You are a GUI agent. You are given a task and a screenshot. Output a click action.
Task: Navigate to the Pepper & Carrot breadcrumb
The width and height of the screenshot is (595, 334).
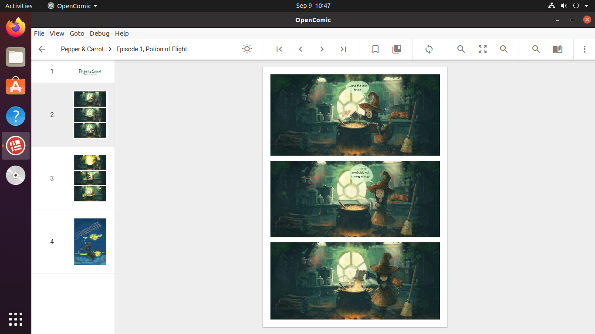[82, 49]
